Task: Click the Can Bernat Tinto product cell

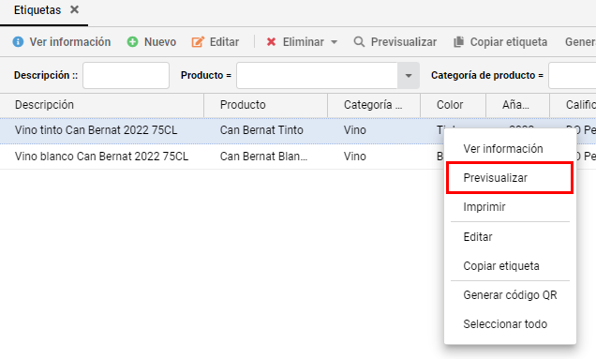Action: [261, 130]
